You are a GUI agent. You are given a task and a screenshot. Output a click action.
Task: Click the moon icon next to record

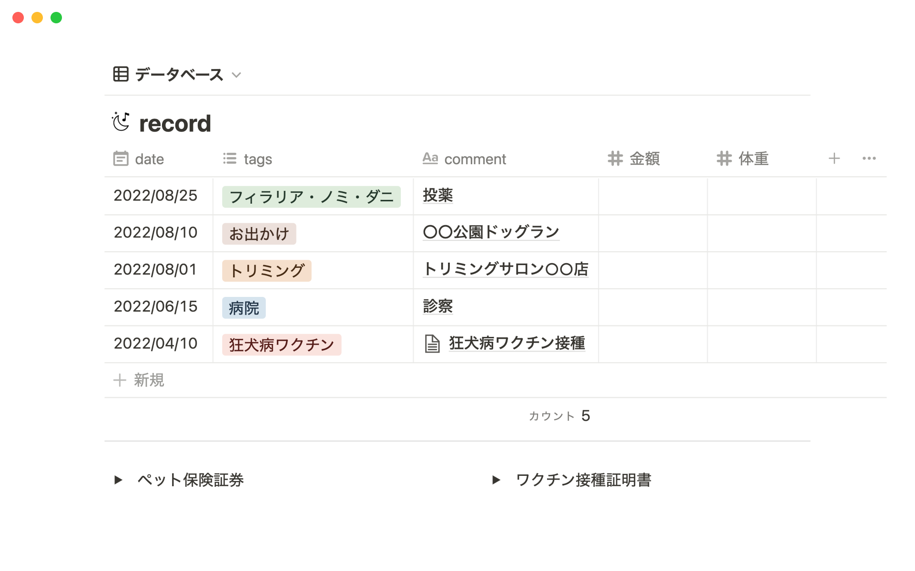121,122
